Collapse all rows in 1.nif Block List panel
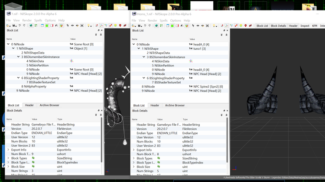This screenshot has width=325, height=182. 101,35
